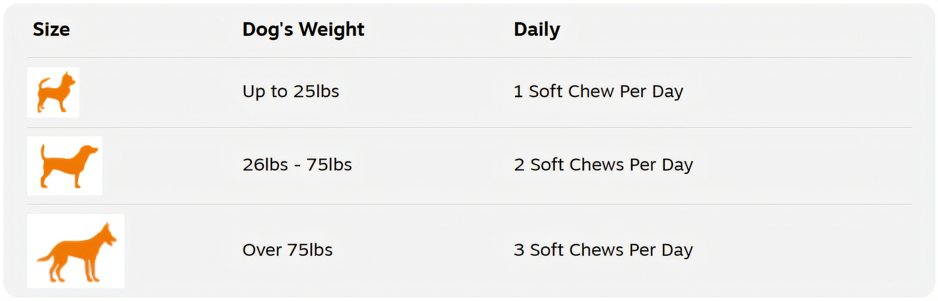938x301 pixels.
Task: Select the 'Up to 25lbs' text
Action: click(291, 91)
